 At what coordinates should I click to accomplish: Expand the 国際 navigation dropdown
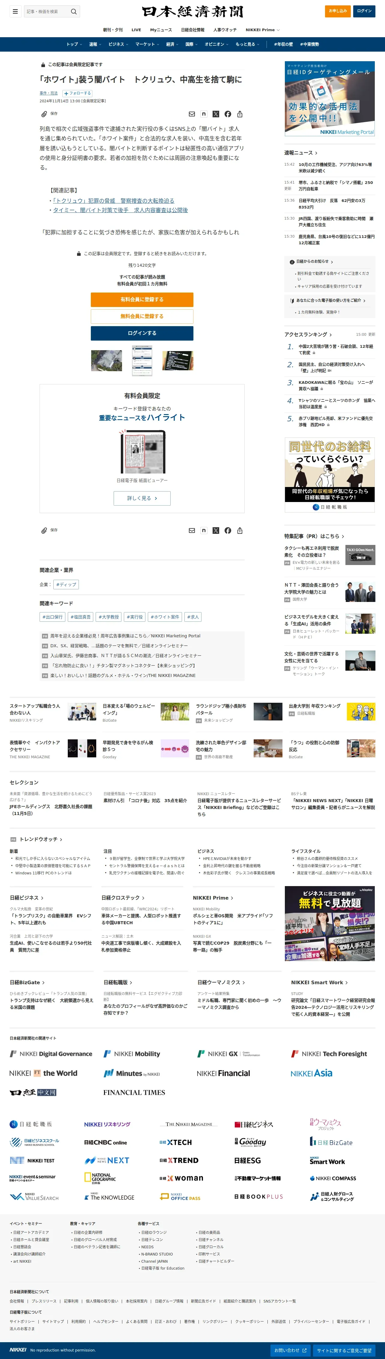pyautogui.click(x=191, y=44)
